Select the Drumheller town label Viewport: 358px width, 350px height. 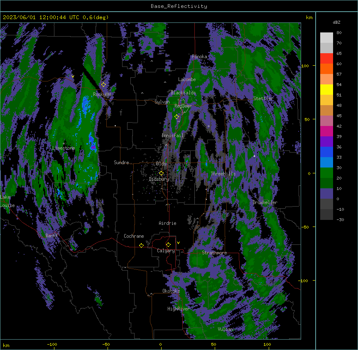265,202
